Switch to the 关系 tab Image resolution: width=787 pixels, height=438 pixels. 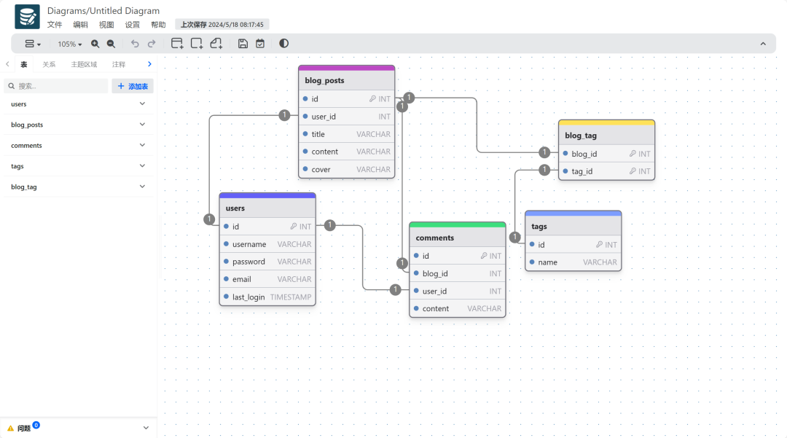[49, 64]
